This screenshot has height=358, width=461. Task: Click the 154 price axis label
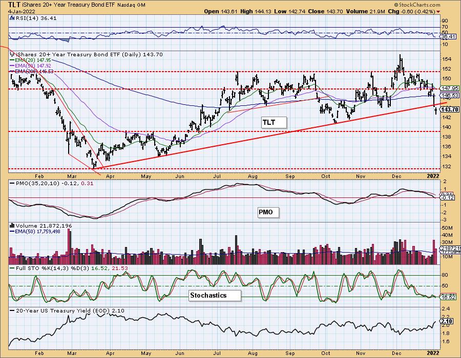click(x=447, y=59)
